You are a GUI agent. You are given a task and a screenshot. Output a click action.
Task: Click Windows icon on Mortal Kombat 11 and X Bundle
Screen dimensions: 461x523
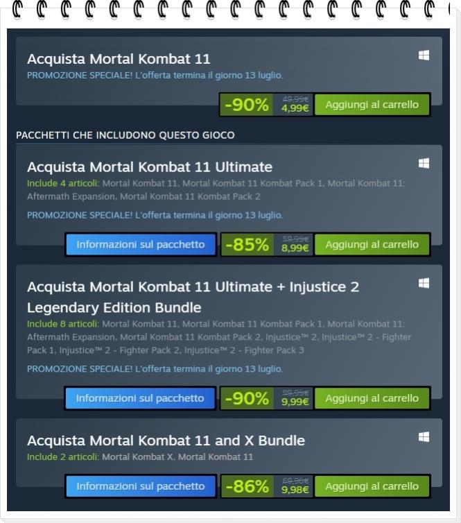[x=424, y=436]
